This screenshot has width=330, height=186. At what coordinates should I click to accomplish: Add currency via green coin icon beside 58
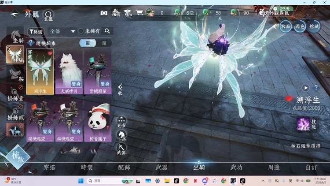[x=205, y=12]
